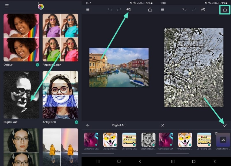The image size is (231, 166).
Task: Open Graphic Novel settings sliders icon
Action: click(x=223, y=140)
